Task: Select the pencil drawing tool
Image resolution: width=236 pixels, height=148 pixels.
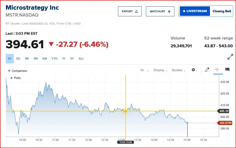Action: [x=207, y=70]
